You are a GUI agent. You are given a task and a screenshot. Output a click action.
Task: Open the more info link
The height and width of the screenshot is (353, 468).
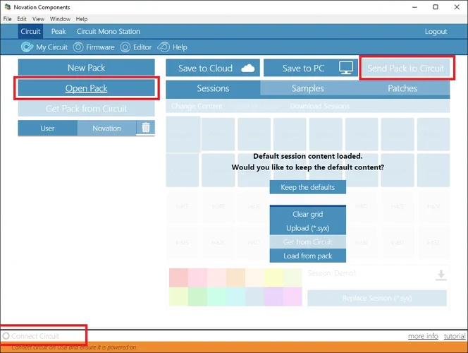pos(423,336)
